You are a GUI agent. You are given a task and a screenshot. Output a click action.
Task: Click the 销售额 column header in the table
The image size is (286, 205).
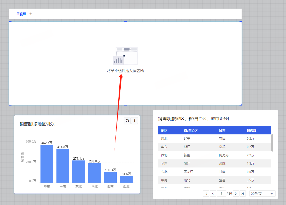[x=251, y=131]
